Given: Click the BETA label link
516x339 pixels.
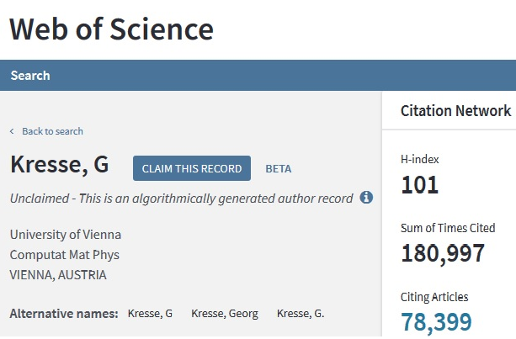Looking at the screenshot, I should click(x=279, y=168).
